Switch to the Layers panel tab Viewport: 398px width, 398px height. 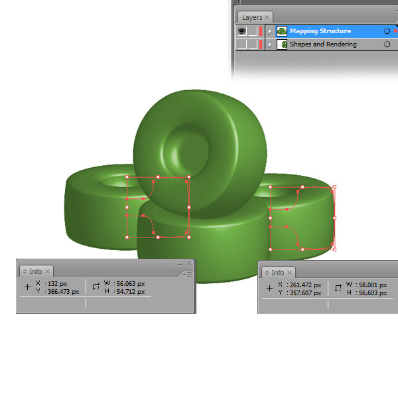[252, 17]
